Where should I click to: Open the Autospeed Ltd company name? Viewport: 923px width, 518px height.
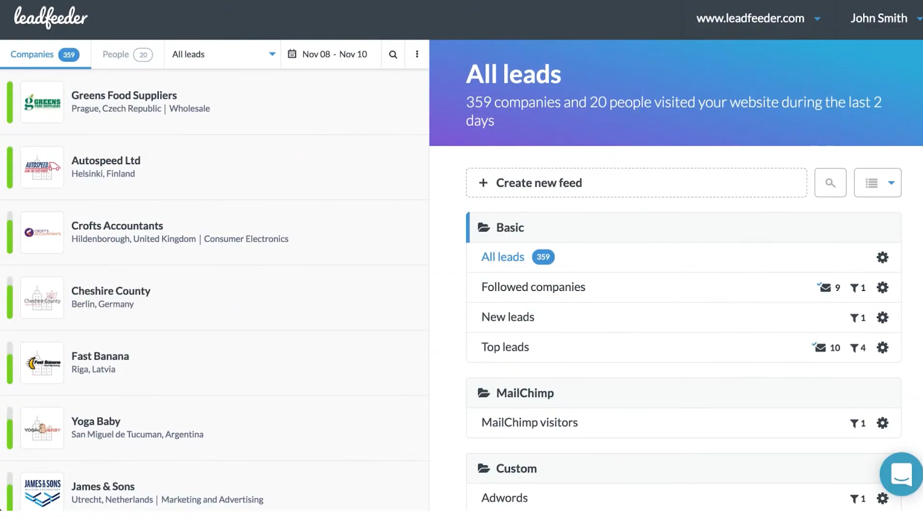pos(106,160)
